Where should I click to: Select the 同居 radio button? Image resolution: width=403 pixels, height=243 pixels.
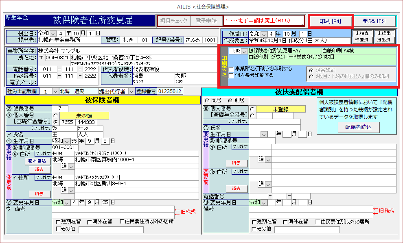(x=208, y=100)
